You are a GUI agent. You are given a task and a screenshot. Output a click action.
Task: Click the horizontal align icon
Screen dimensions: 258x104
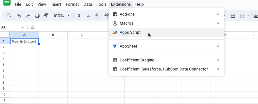pos(256,16)
